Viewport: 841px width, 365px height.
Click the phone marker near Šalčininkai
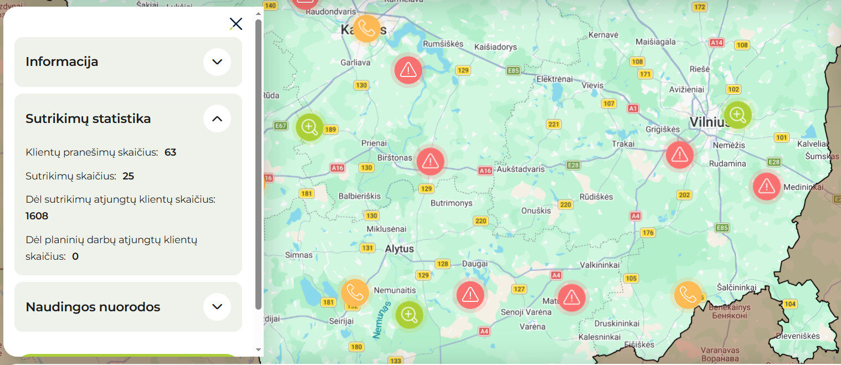(688, 295)
